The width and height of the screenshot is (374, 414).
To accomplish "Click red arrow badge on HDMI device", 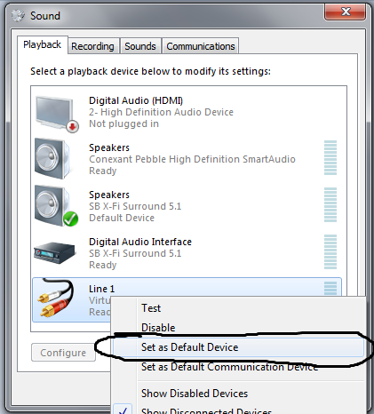I will (73, 126).
